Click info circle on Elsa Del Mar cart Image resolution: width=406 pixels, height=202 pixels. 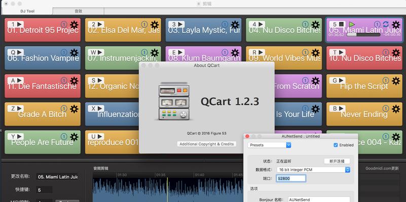[144, 25]
